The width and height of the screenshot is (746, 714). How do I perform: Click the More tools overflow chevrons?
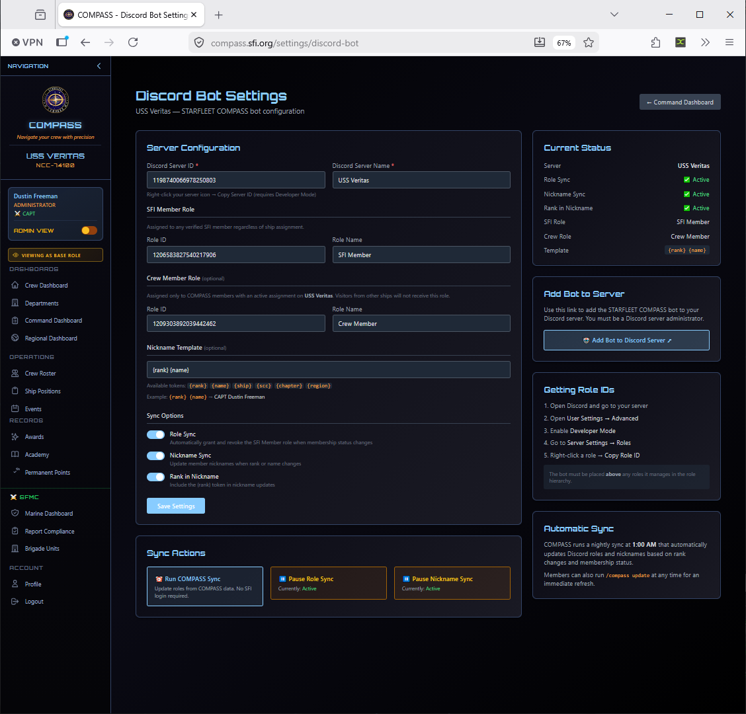pyautogui.click(x=705, y=42)
